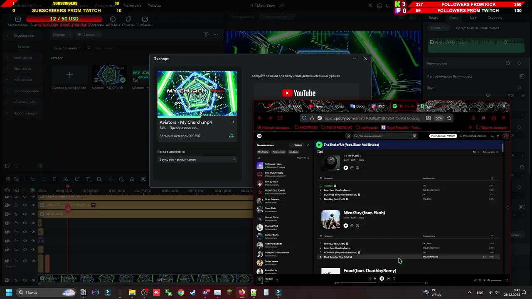The image size is (532, 299).
Task: Click Split scissors icon in timeline toolbar
Action: point(66,179)
